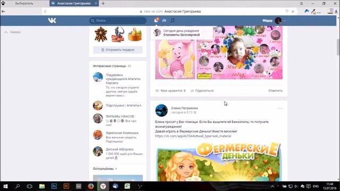This screenshot has width=340, height=191.
Task: Open the Интересные страницы section header
Action: [112, 66]
